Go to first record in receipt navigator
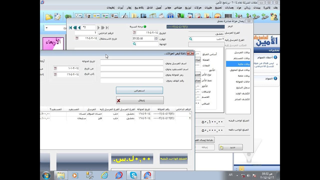Viewport: 320px width, 180px height. (70, 27)
